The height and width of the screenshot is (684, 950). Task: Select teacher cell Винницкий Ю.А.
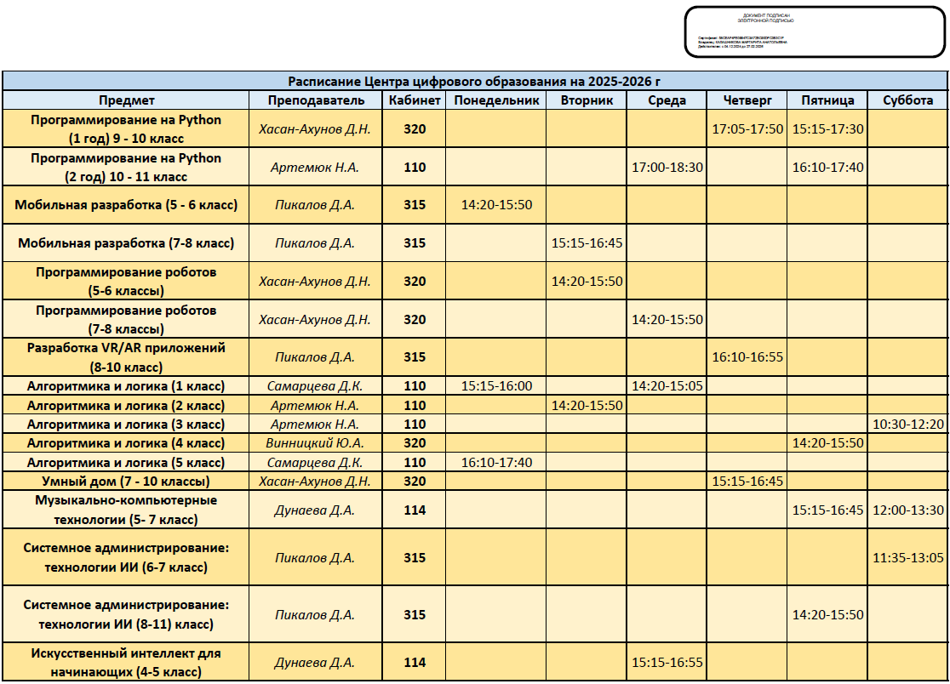click(x=316, y=443)
